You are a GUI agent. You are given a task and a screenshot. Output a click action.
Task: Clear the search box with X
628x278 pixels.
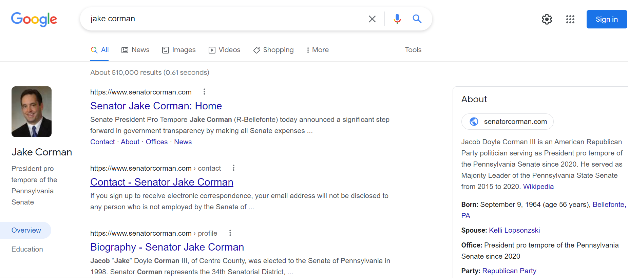click(372, 19)
